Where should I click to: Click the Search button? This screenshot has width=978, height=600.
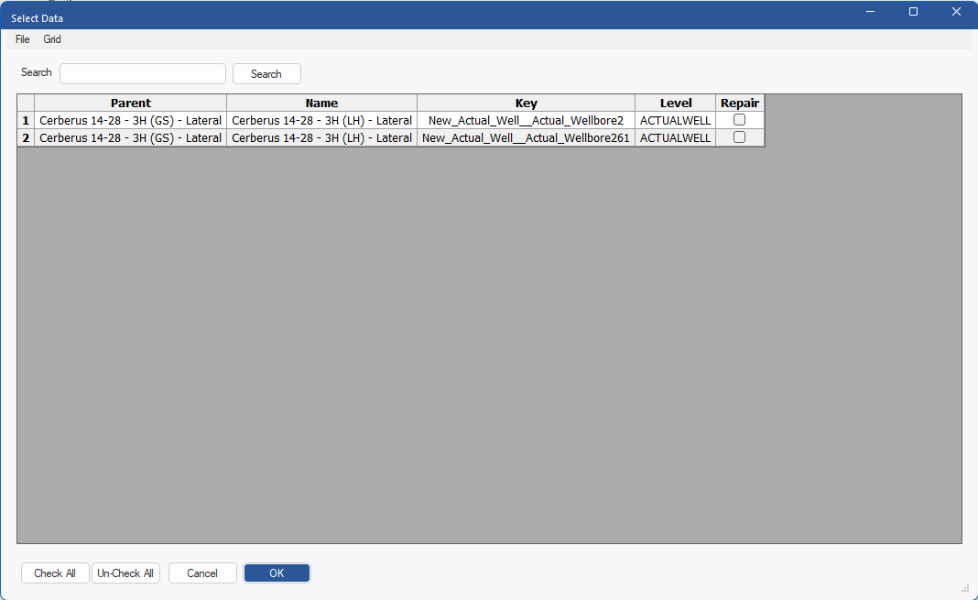click(266, 73)
